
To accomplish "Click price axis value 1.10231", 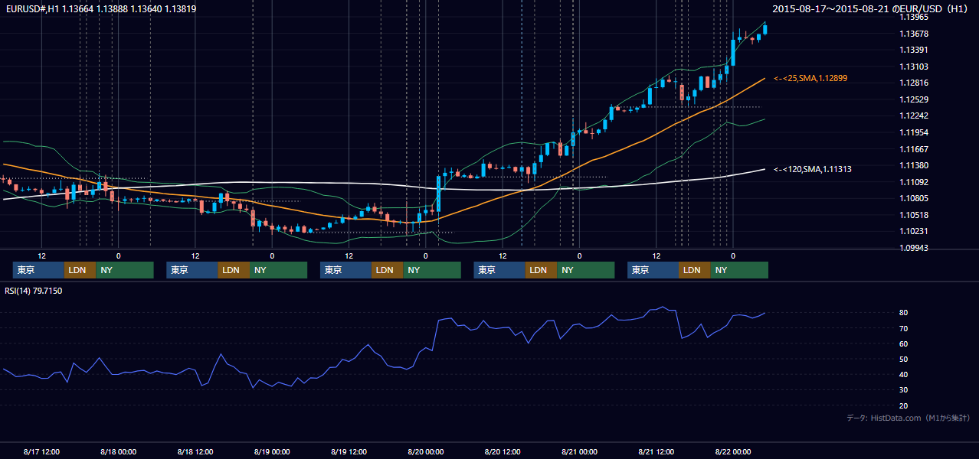I will point(913,231).
